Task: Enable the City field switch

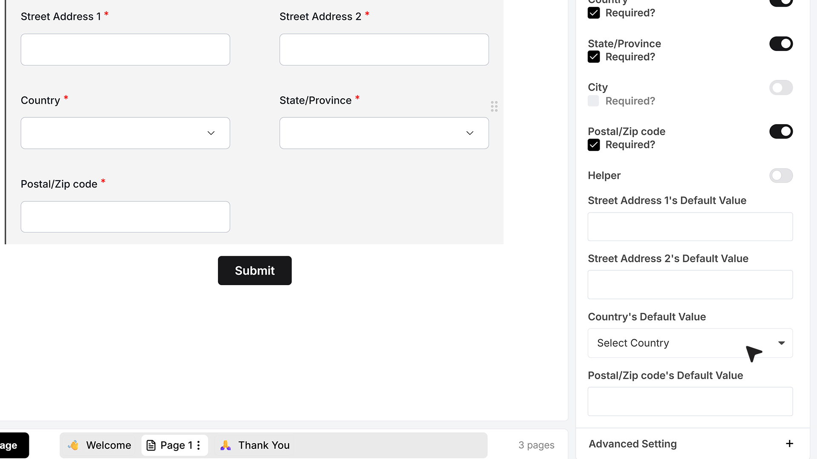Action: pyautogui.click(x=781, y=88)
